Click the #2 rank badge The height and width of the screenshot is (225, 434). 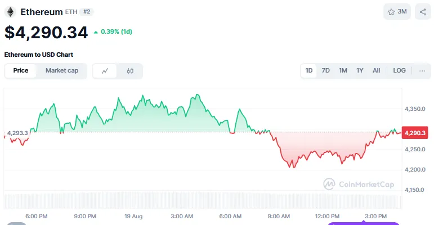[87, 12]
